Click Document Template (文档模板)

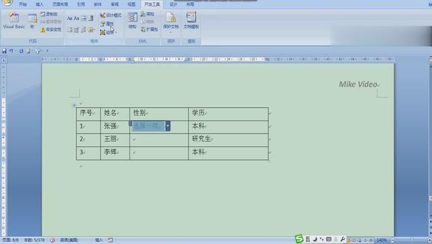point(191,21)
